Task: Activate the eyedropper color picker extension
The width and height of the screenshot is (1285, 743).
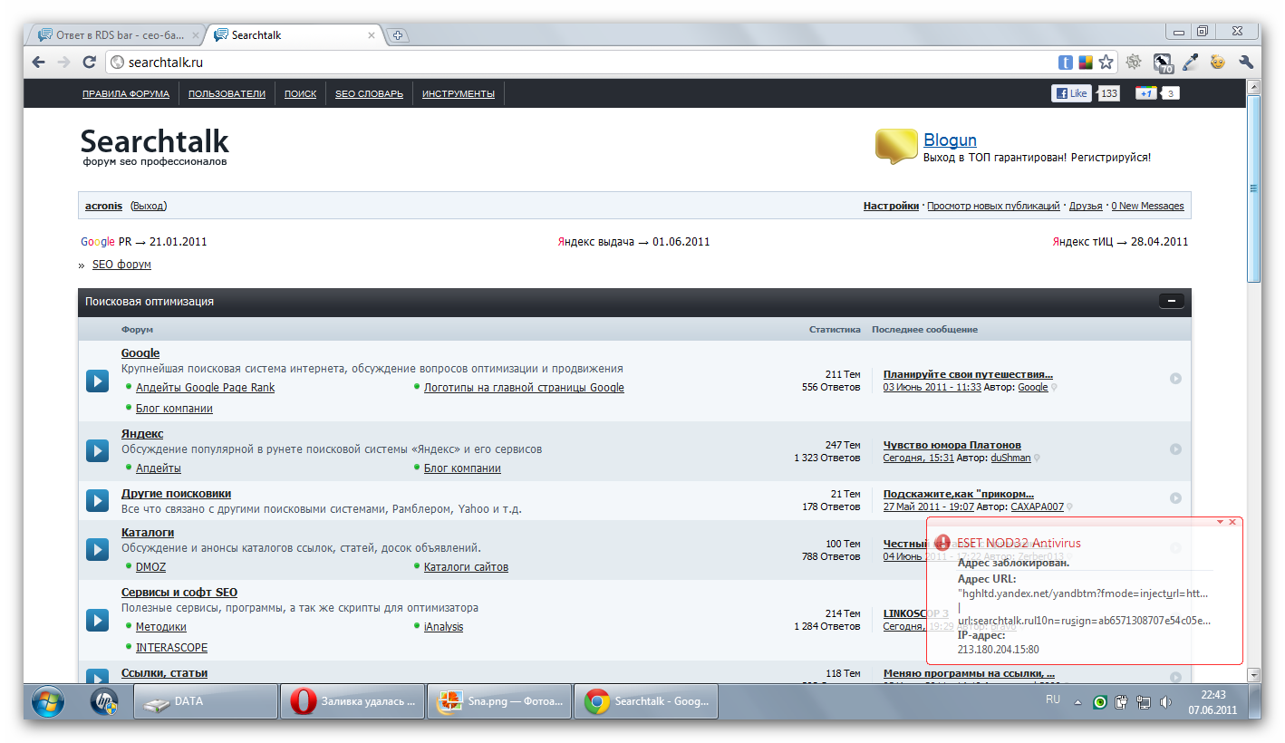Action: click(x=1191, y=63)
